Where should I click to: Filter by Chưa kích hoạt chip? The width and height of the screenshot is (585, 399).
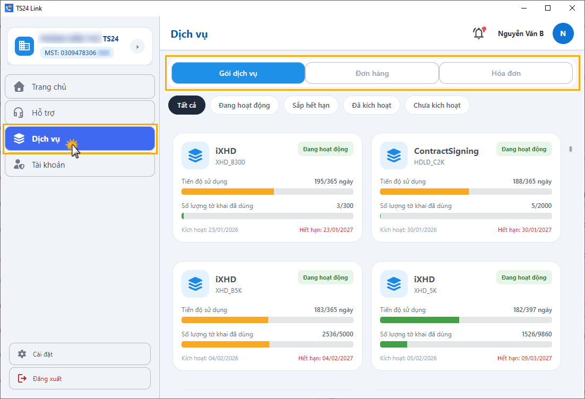[x=437, y=105]
